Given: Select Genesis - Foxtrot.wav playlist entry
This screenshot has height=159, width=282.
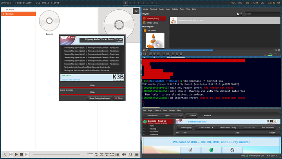Looking at the screenshot, I should point(225,20).
